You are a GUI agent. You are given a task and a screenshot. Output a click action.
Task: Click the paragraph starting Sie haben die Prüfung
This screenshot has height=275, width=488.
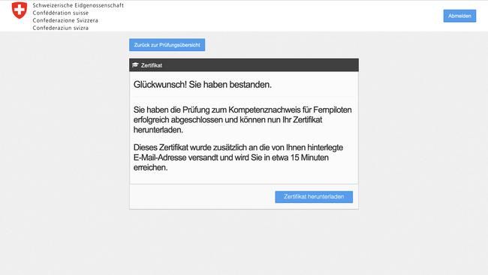pos(242,120)
